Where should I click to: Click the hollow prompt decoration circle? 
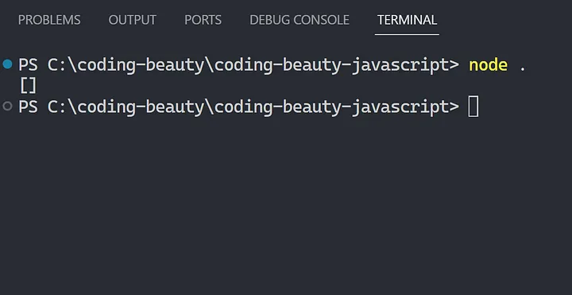(x=7, y=107)
